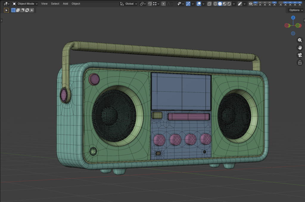Toggle snapping magnet in header
This screenshot has width=305, height=202.
[x=150, y=4]
